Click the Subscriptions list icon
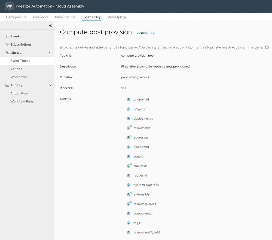Screen dimensions: 272x240 tap(7, 44)
